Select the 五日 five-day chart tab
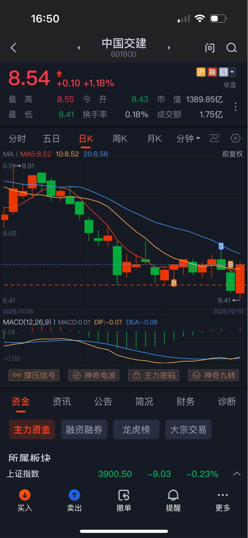The image size is (248, 538). (51, 139)
